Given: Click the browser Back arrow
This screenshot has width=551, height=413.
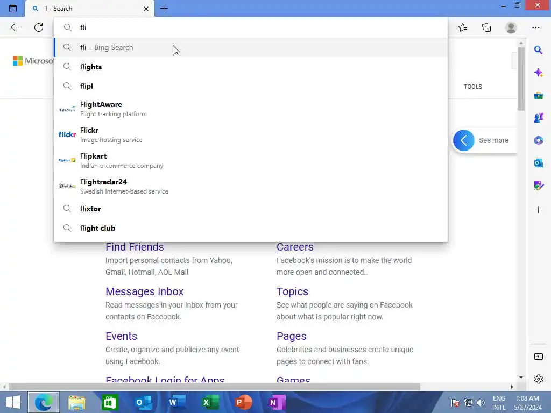Looking at the screenshot, I should pyautogui.click(x=15, y=27).
